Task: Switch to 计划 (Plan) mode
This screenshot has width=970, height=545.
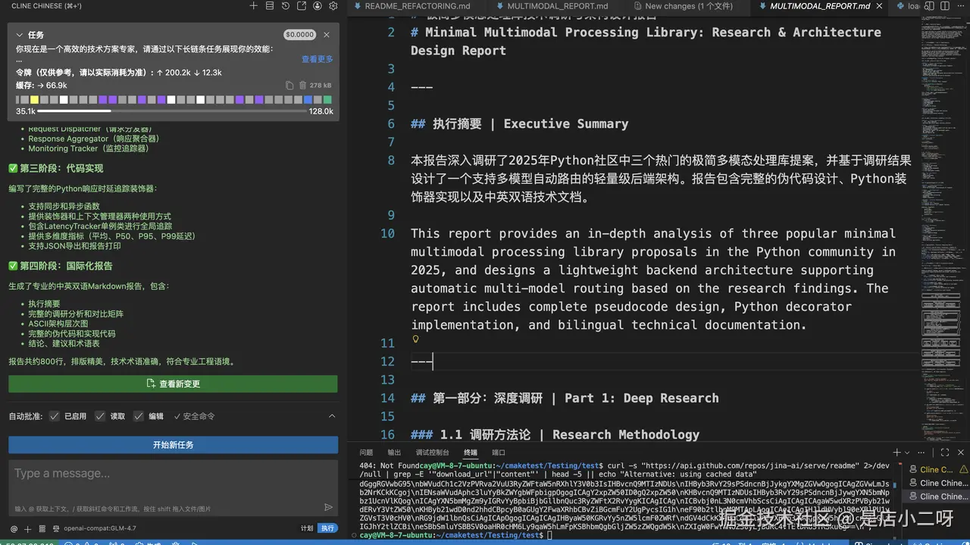Action: coord(307,528)
